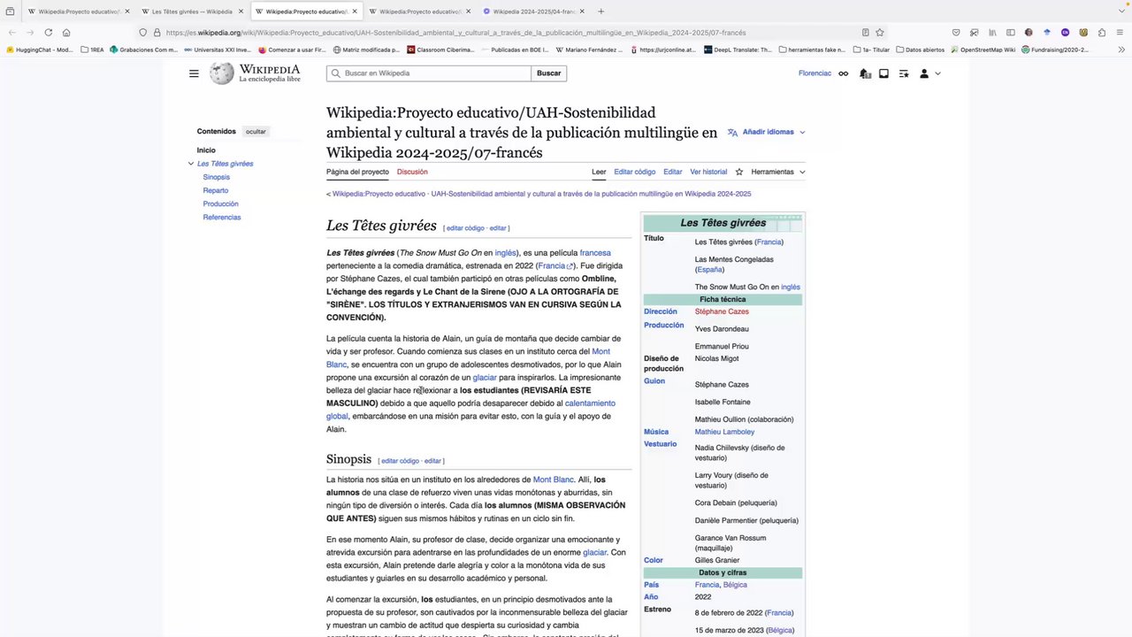1132x637 pixels.
Task: Open the Editar código tab
Action: (635, 172)
